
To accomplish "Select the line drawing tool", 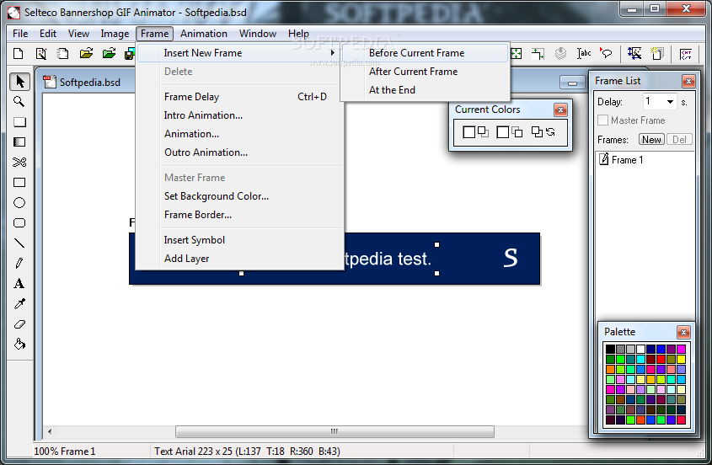I will [x=19, y=243].
